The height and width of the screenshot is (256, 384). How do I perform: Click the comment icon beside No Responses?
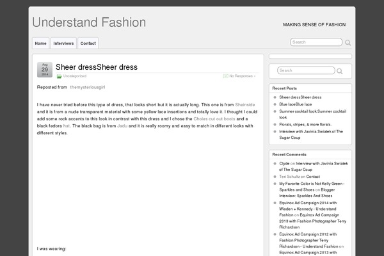pyautogui.click(x=225, y=76)
